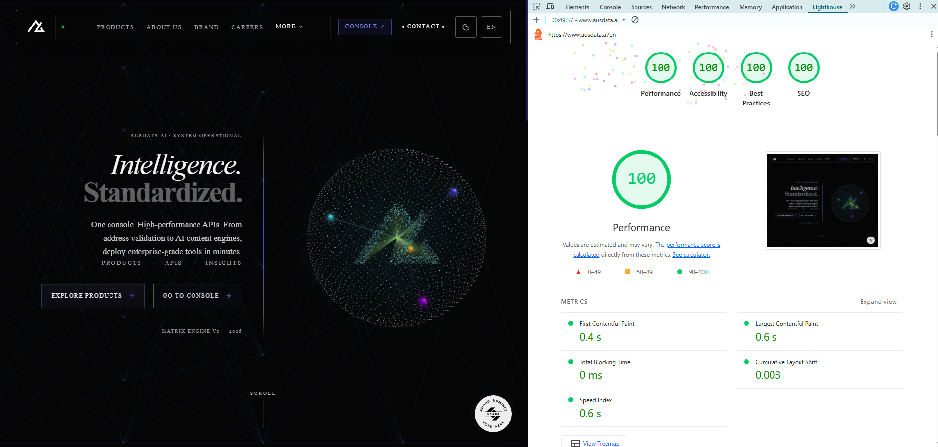
Task: Open the report selector dropdown 00:49:37
Action: [588, 20]
